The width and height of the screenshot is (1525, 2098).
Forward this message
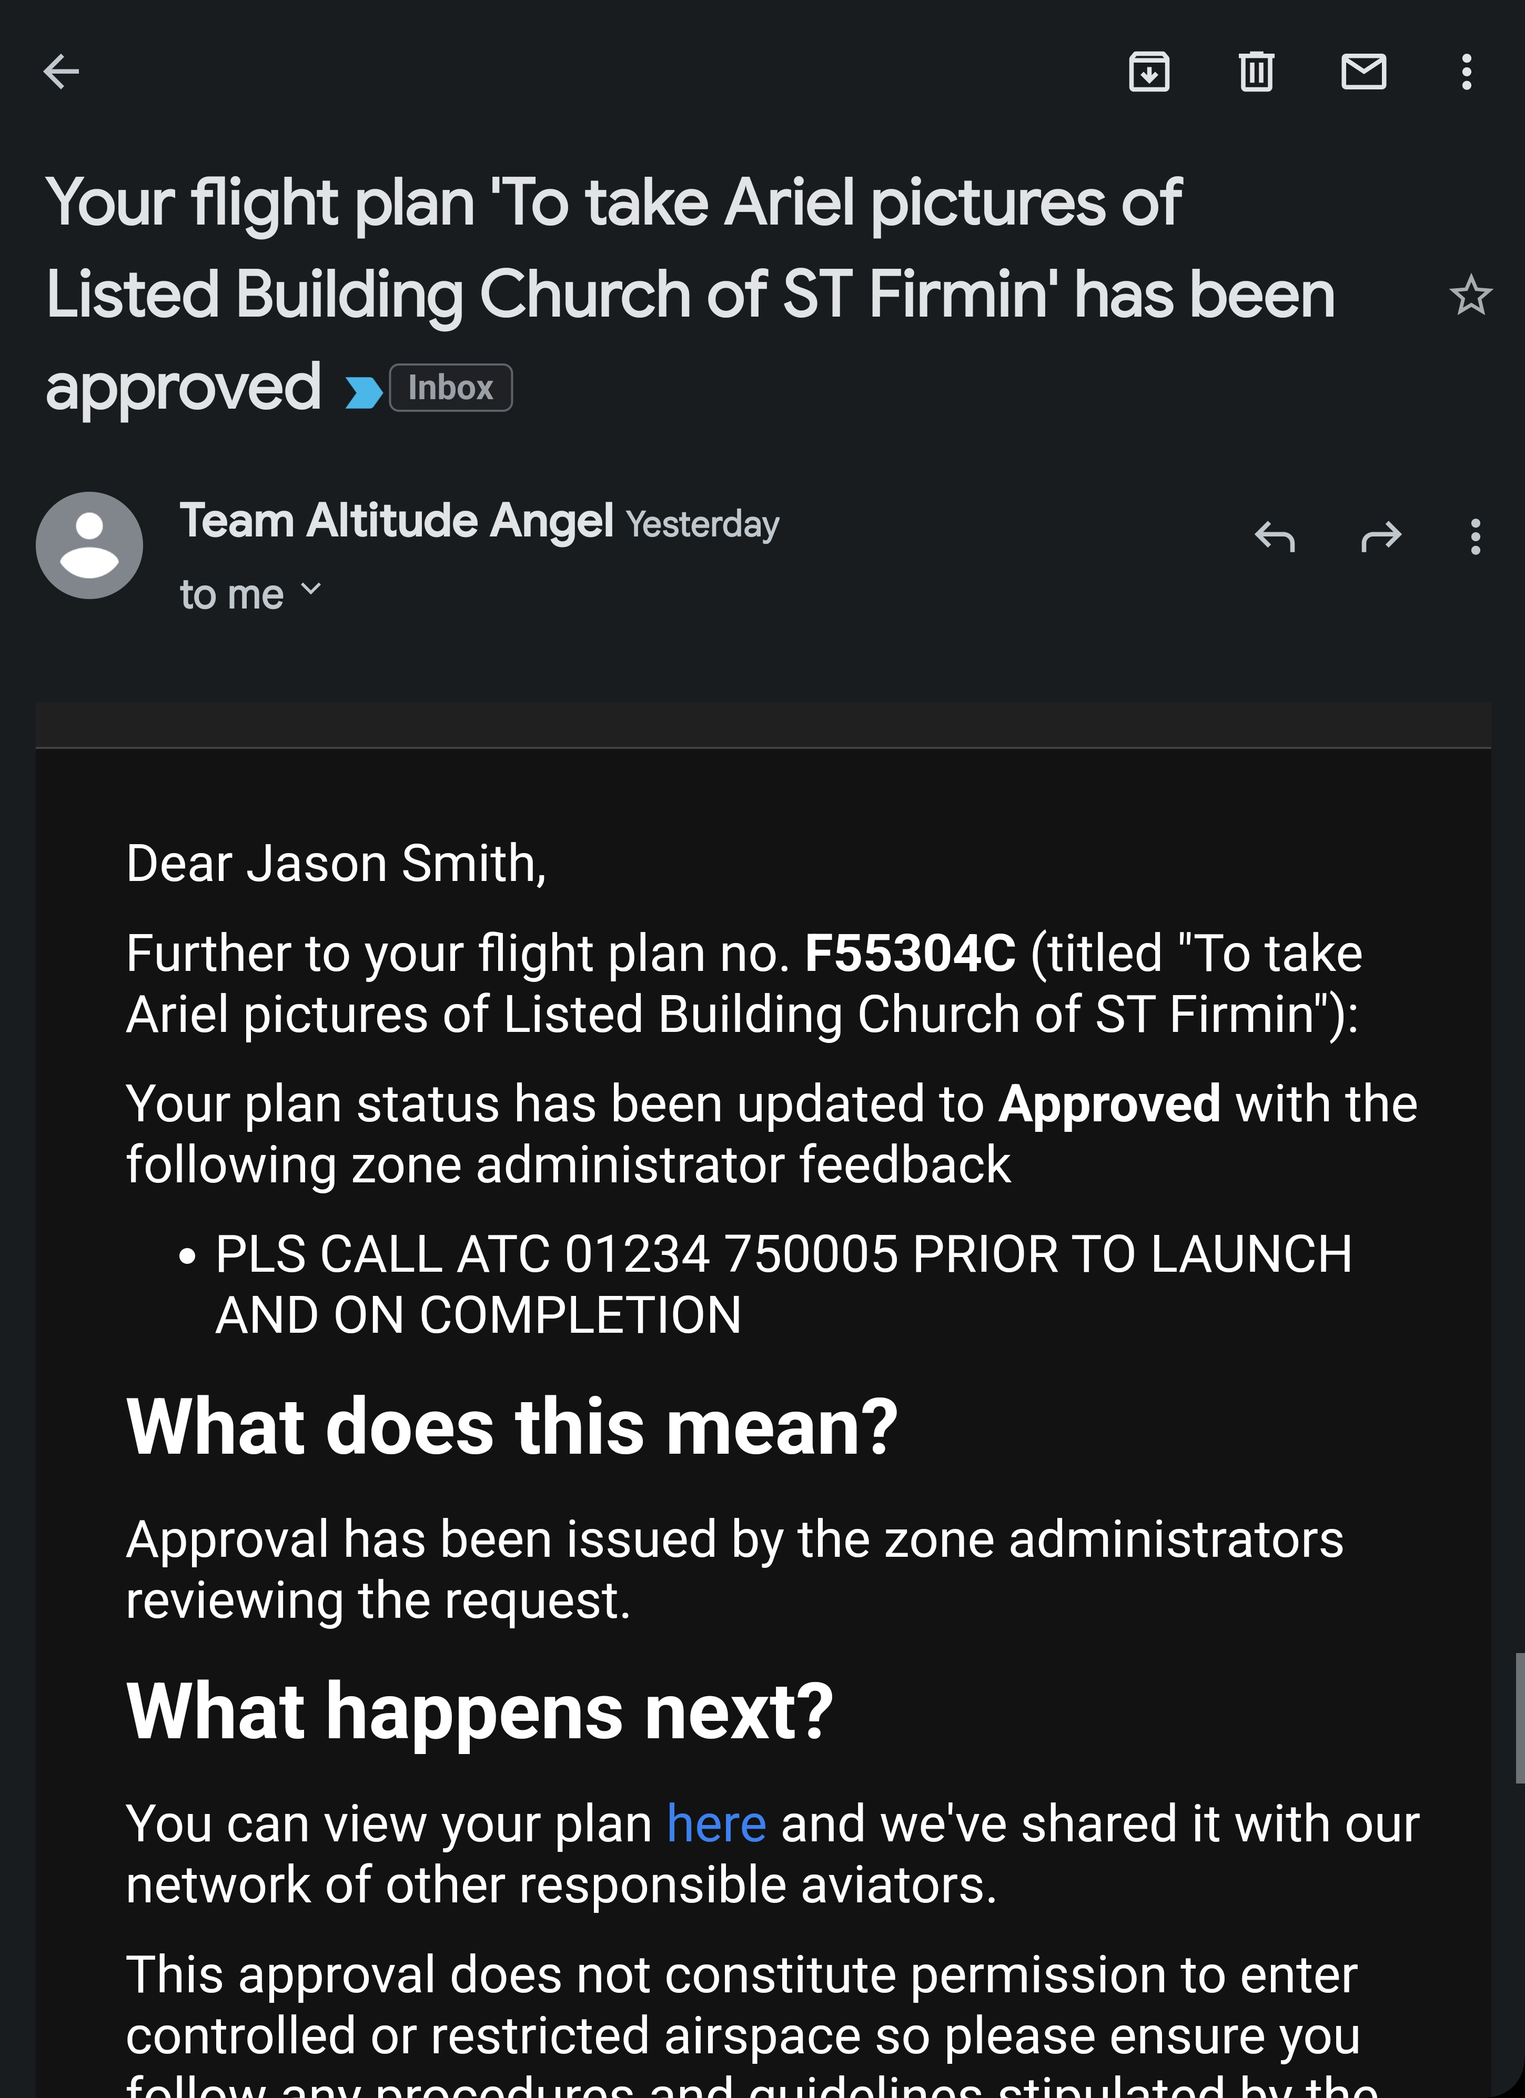coord(1381,536)
